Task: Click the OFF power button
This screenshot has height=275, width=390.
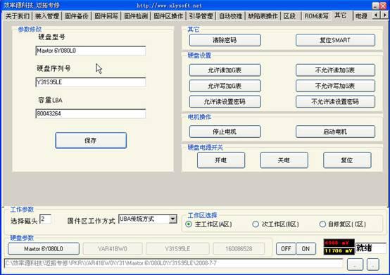Action: [x=286, y=249]
